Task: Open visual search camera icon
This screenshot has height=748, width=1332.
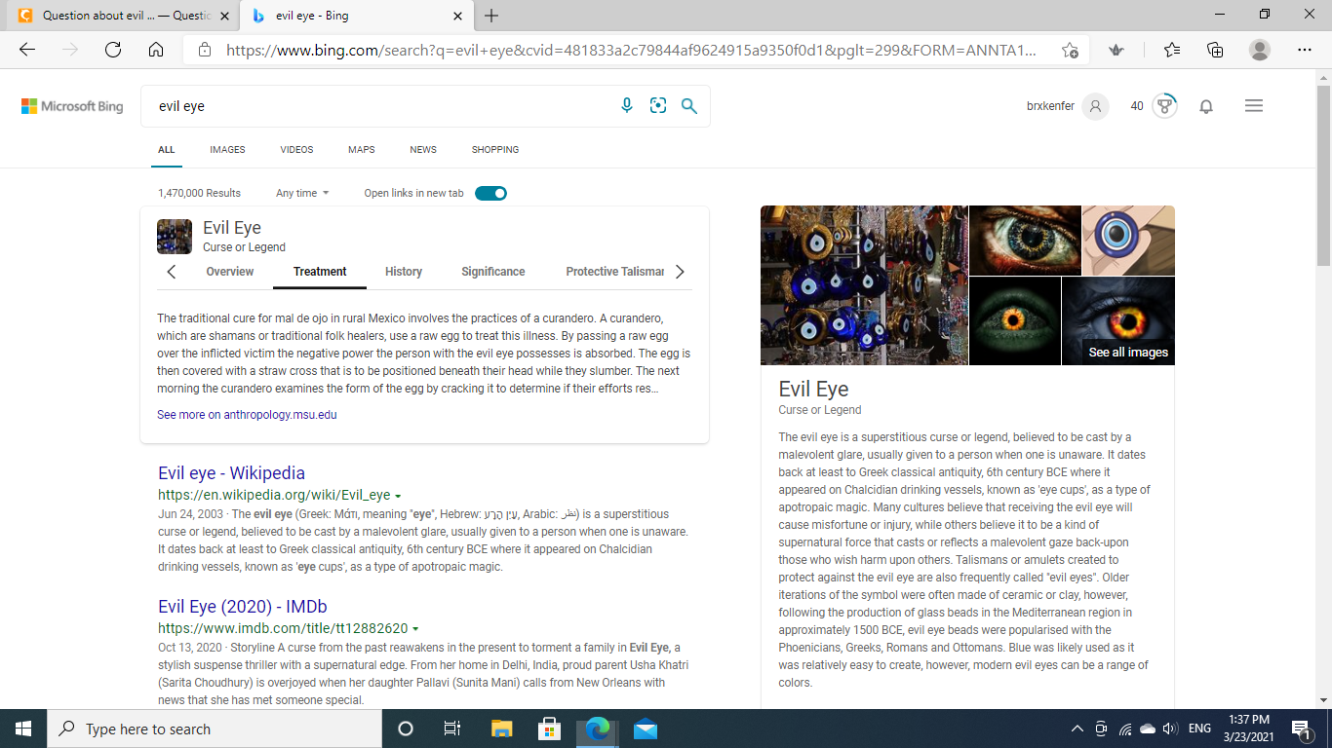Action: (658, 106)
